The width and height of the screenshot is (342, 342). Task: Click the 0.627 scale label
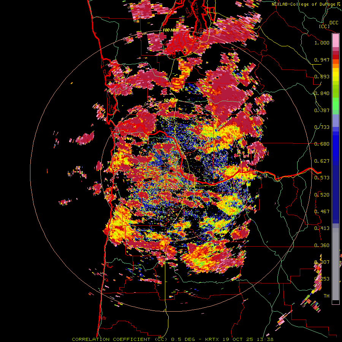[322, 161]
